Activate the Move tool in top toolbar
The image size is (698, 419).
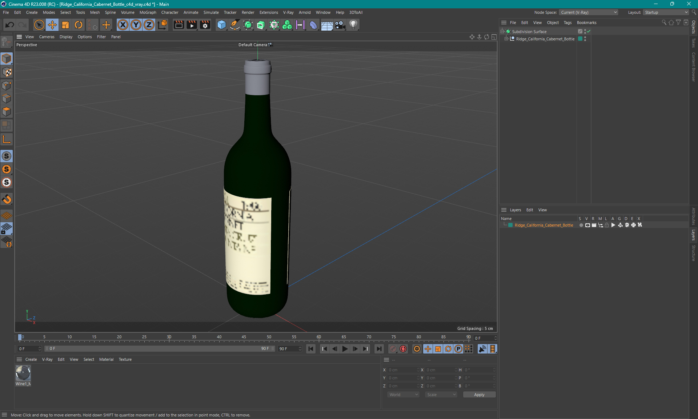[x=52, y=25]
